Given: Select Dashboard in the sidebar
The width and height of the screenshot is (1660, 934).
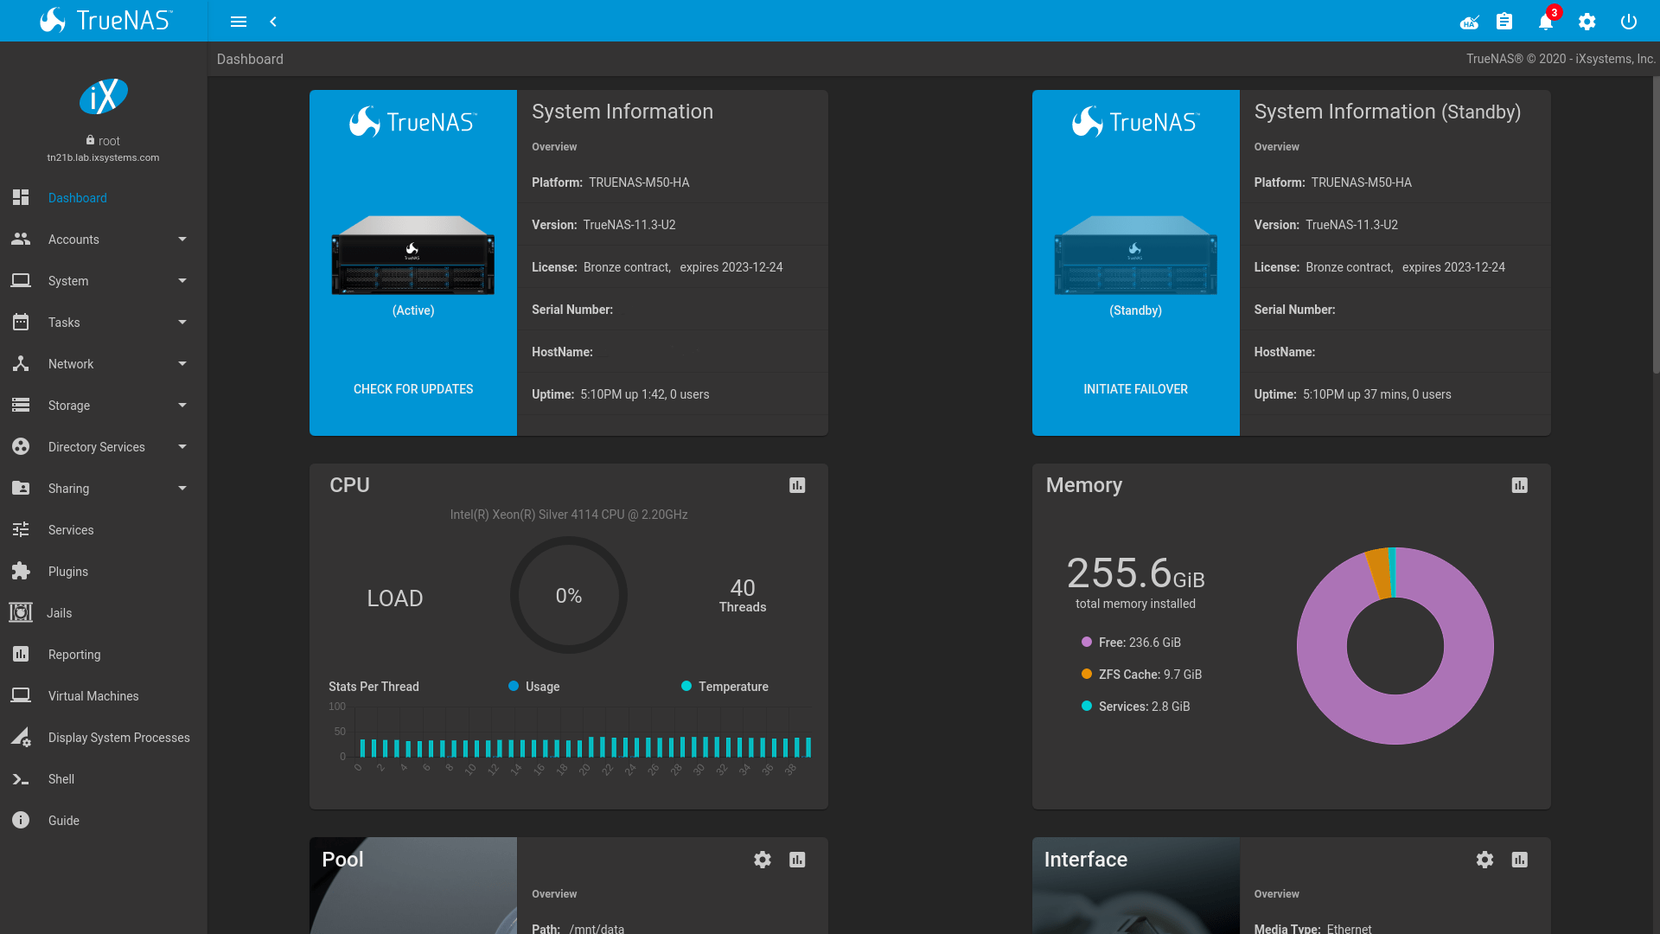Looking at the screenshot, I should [x=77, y=197].
